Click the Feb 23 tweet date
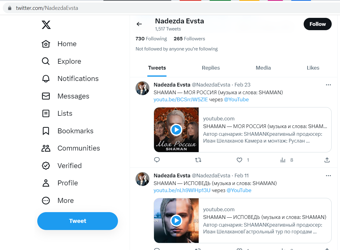 point(242,85)
